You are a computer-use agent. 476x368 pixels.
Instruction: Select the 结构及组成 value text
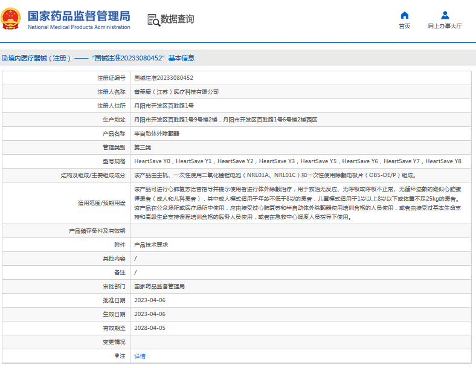pyautogui.click(x=275, y=175)
